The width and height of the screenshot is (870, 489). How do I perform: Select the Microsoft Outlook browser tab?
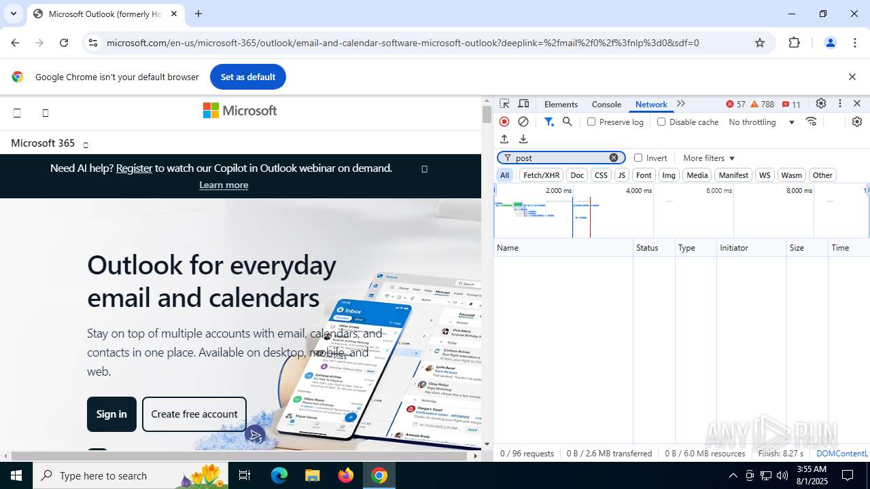tap(105, 14)
